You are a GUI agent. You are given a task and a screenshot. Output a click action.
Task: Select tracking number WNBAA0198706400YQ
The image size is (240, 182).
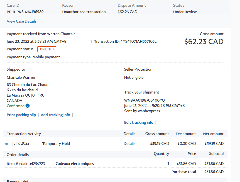(x=144, y=100)
